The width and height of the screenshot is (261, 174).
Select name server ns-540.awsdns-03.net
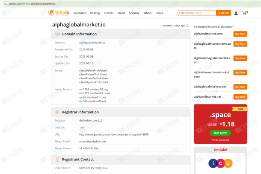(x=92, y=101)
